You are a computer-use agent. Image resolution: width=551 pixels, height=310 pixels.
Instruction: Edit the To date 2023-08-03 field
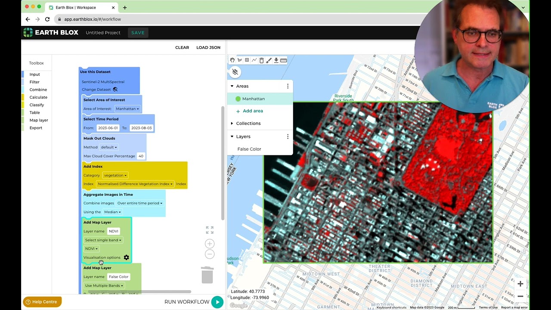[x=141, y=128]
